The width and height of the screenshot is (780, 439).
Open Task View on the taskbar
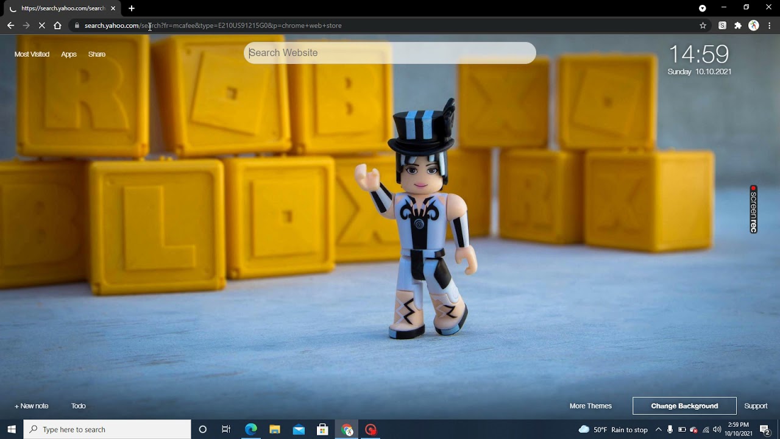tap(226, 429)
